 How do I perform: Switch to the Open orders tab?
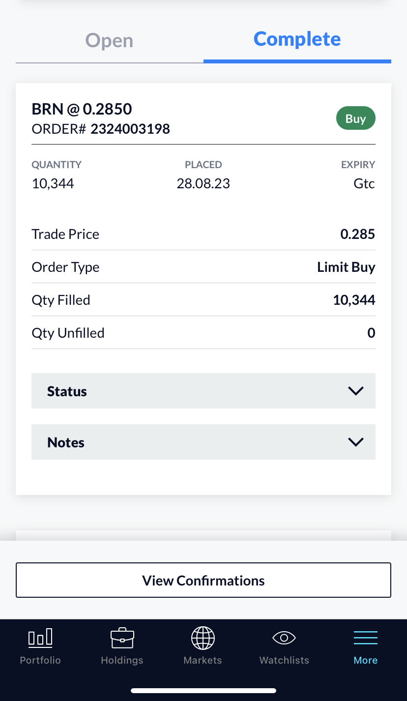click(109, 40)
